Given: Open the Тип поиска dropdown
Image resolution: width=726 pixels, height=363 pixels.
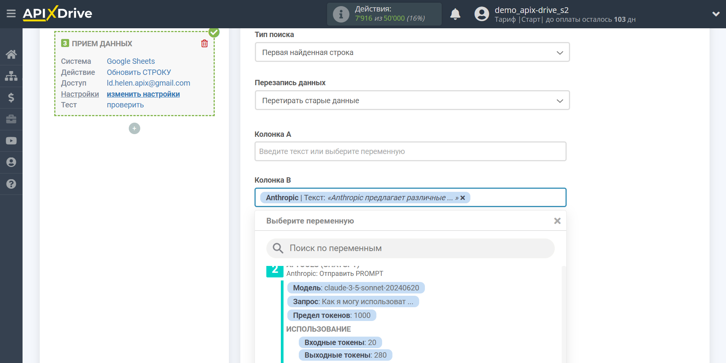Looking at the screenshot, I should (x=412, y=52).
